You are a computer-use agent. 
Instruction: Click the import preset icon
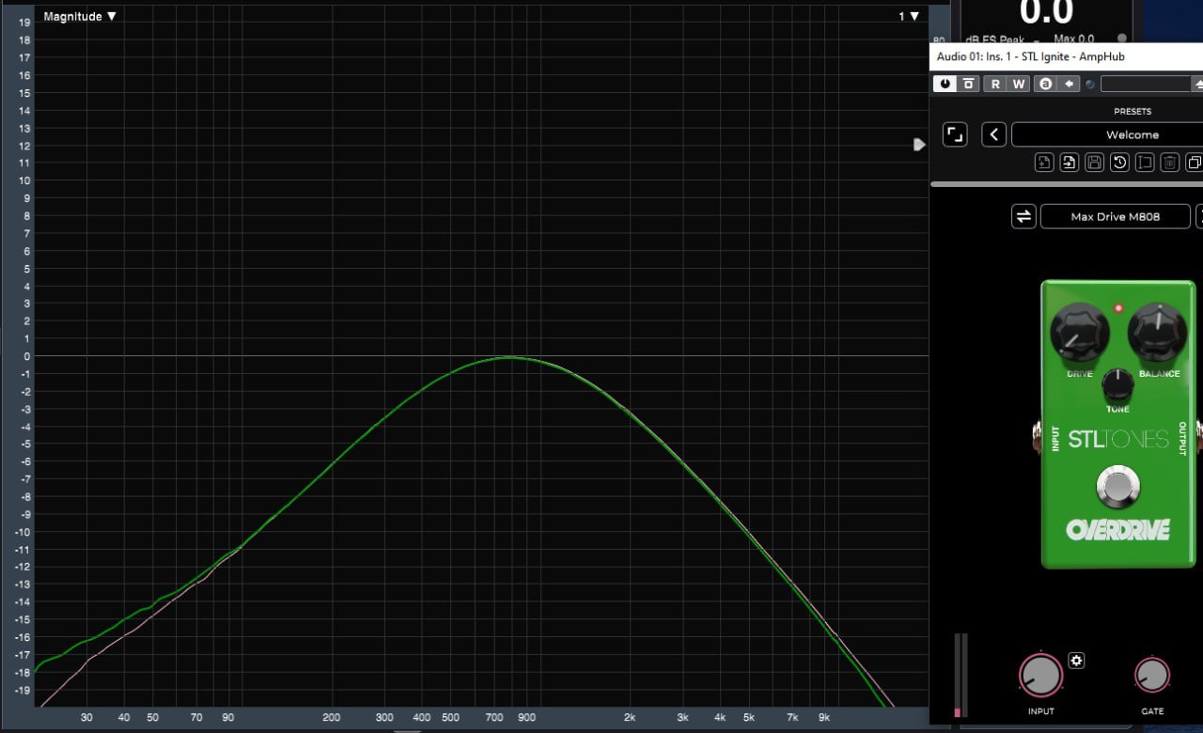[x=1070, y=163]
